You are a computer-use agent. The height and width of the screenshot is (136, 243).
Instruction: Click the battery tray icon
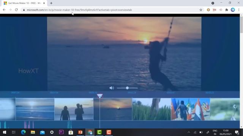(x=201, y=132)
